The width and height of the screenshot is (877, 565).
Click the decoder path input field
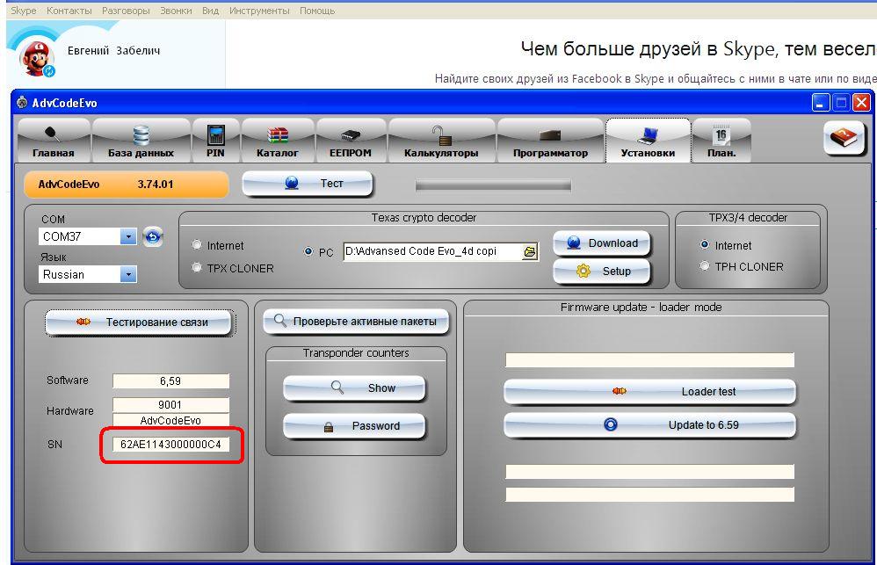coord(433,251)
